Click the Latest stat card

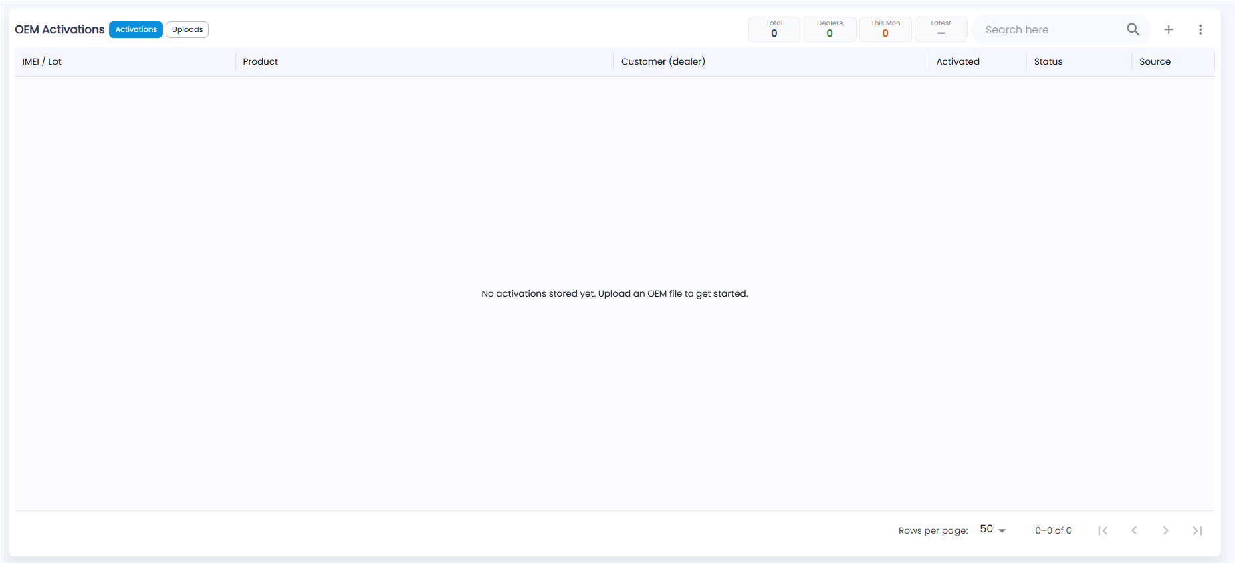pos(941,29)
